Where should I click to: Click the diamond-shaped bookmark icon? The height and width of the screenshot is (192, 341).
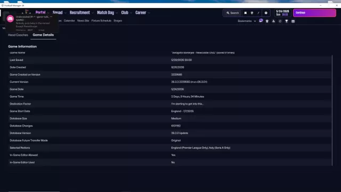(x=280, y=21)
